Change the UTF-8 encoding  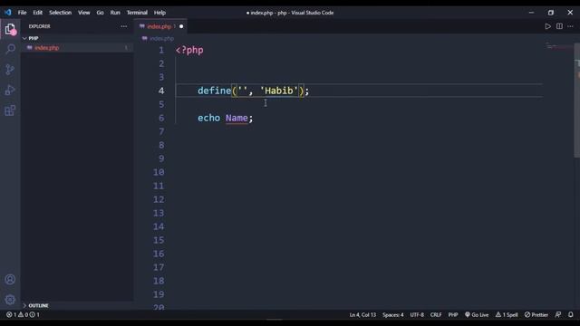417,315
